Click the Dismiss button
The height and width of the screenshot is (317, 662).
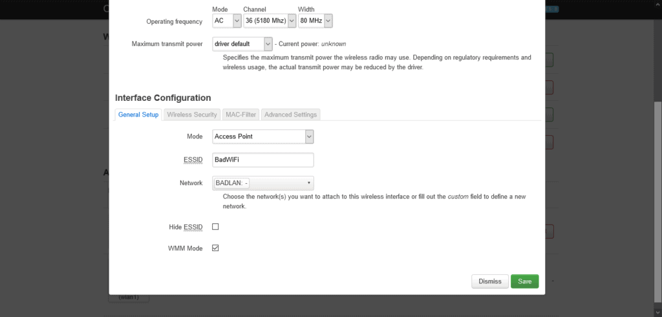point(490,281)
